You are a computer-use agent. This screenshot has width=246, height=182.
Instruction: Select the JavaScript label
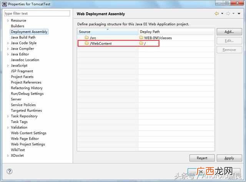[x=19, y=66]
